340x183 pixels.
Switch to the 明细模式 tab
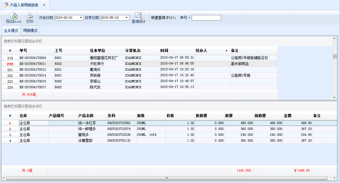(30, 30)
